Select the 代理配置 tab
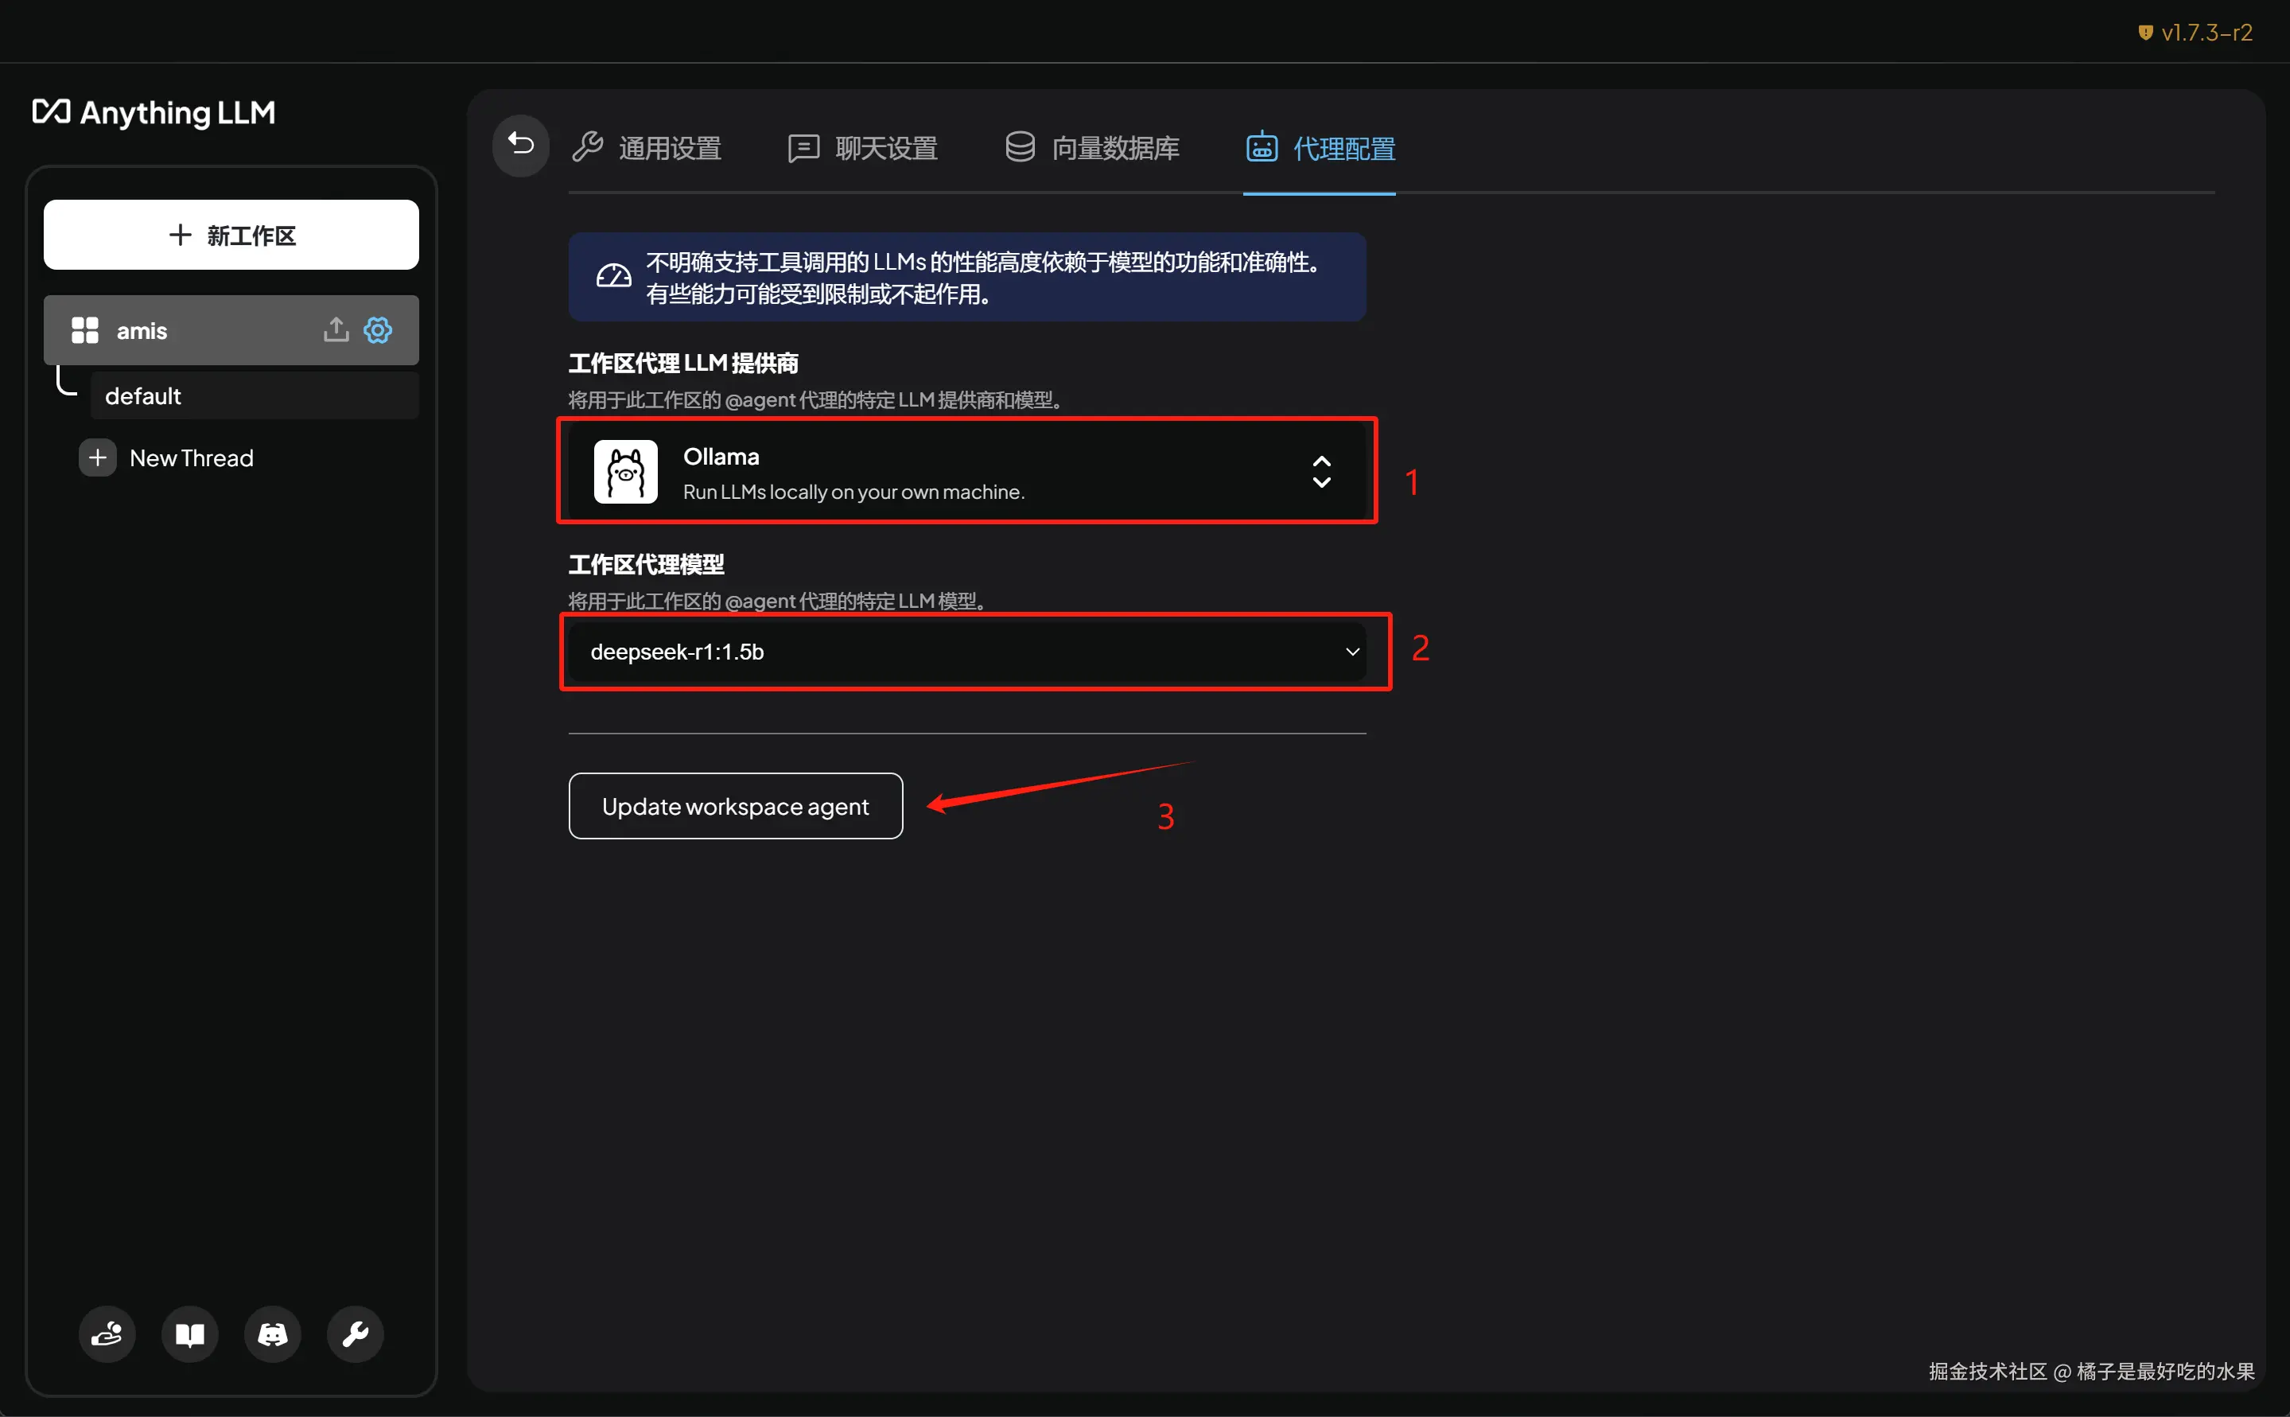 pyautogui.click(x=1320, y=148)
